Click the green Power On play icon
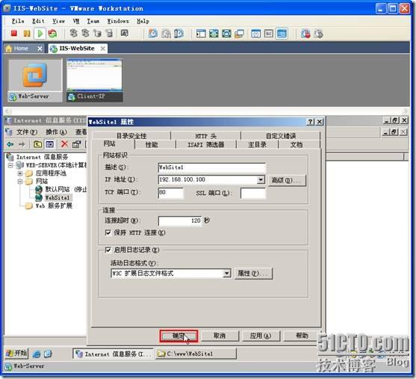 [x=40, y=34]
